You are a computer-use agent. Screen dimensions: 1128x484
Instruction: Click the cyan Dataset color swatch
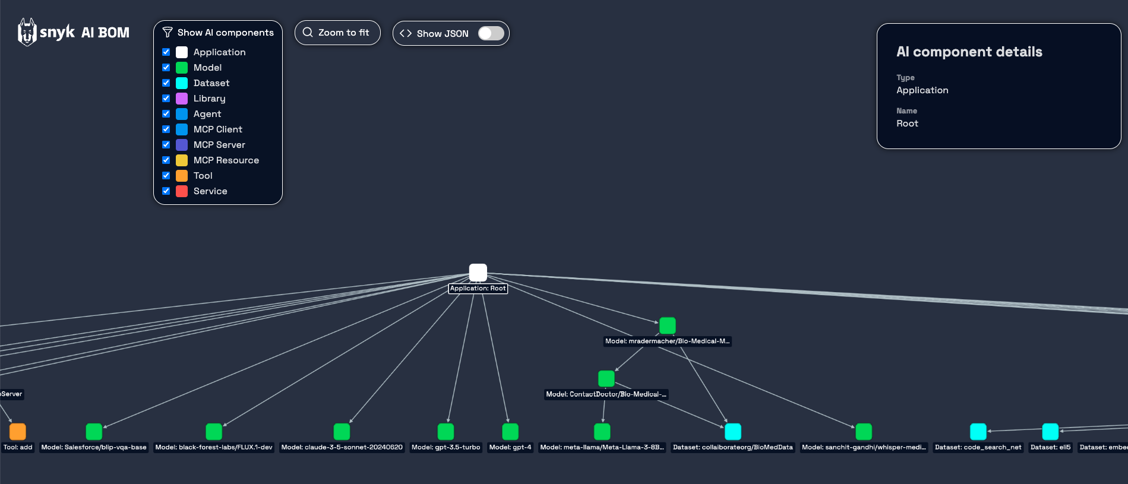[x=182, y=83]
